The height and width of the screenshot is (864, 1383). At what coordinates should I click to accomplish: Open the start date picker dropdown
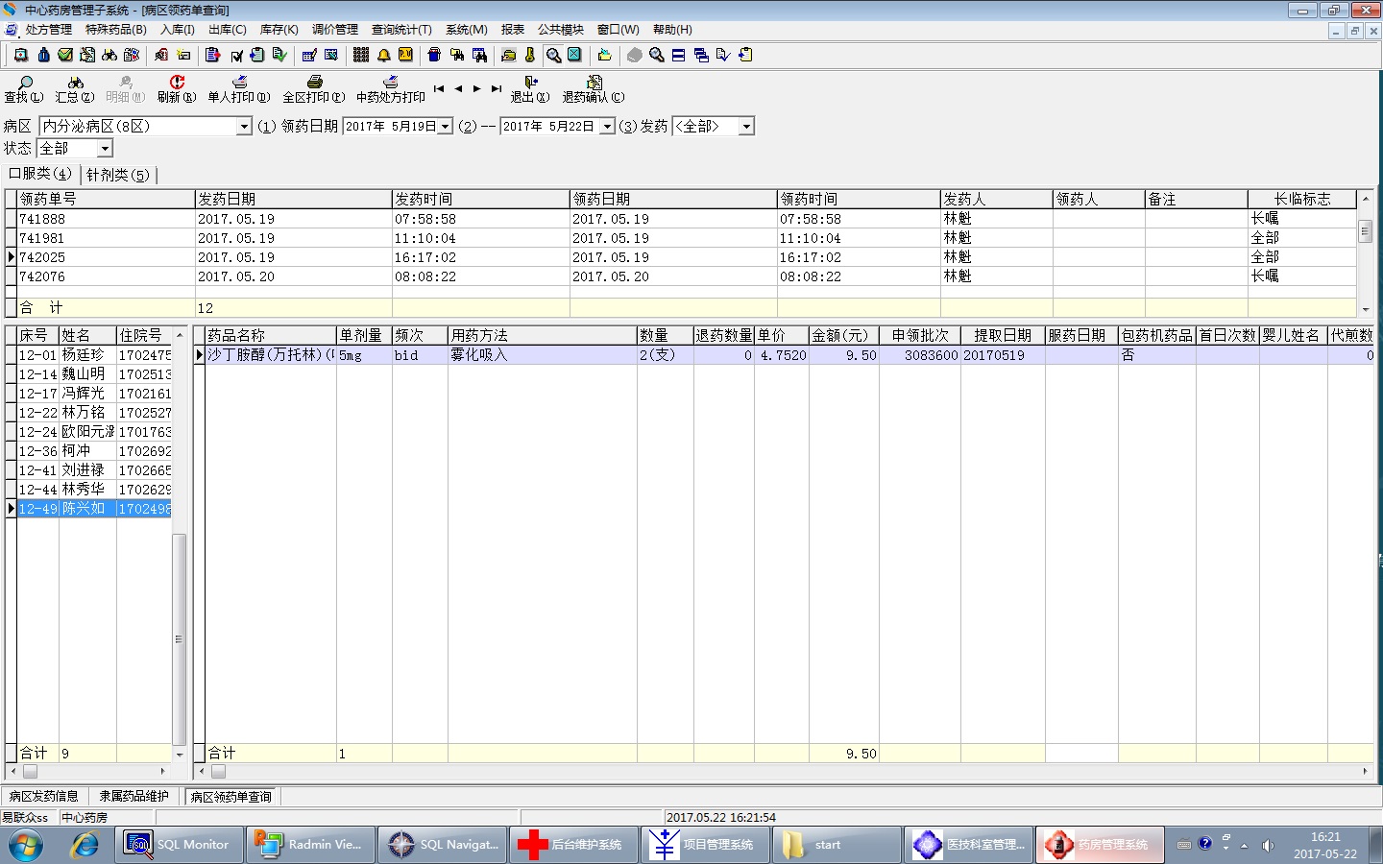pyautogui.click(x=446, y=127)
